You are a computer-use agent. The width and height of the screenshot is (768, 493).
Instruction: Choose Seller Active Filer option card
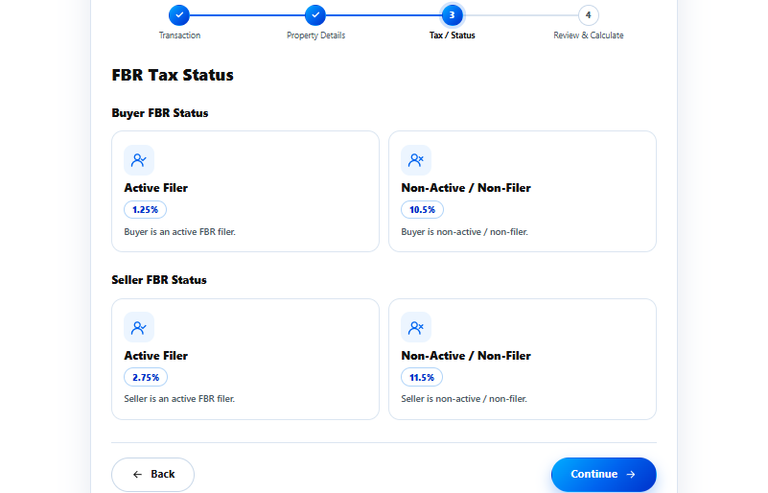tap(245, 360)
